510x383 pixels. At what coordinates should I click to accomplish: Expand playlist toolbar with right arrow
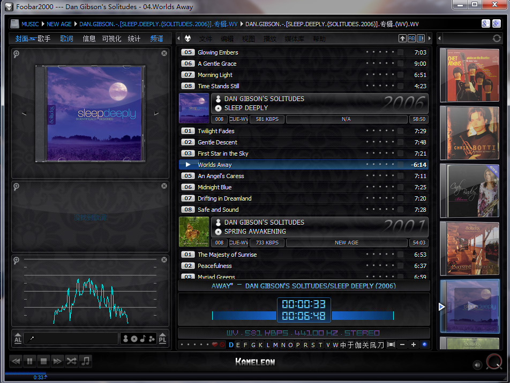[429, 39]
